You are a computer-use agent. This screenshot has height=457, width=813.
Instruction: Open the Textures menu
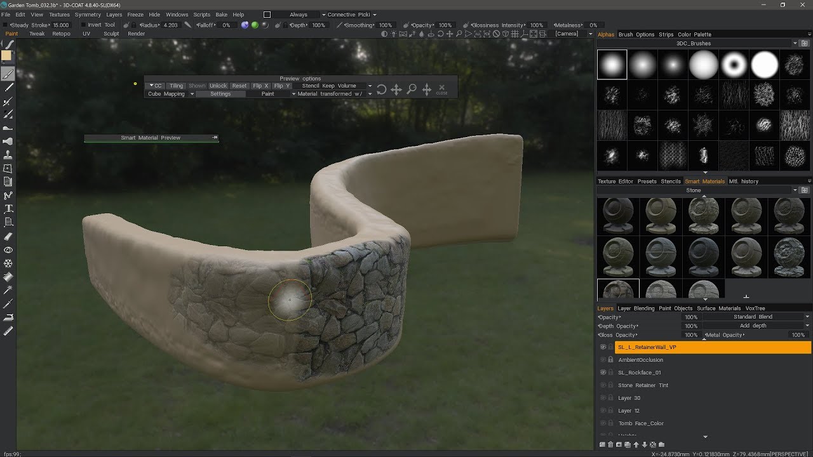click(59, 15)
